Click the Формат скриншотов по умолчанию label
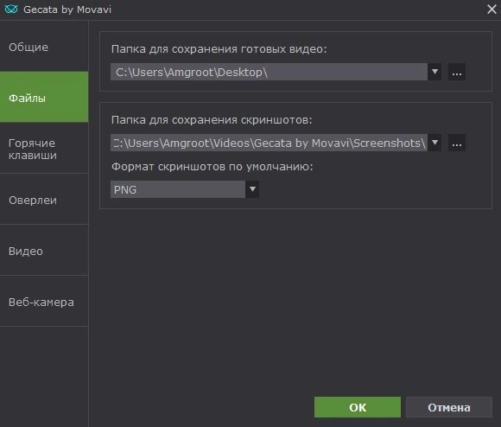 point(212,167)
